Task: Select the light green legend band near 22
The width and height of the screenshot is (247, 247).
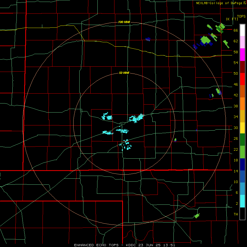Action: pyautogui.click(x=242, y=152)
